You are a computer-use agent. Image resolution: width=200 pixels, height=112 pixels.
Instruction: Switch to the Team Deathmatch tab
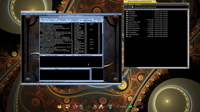click(74, 19)
